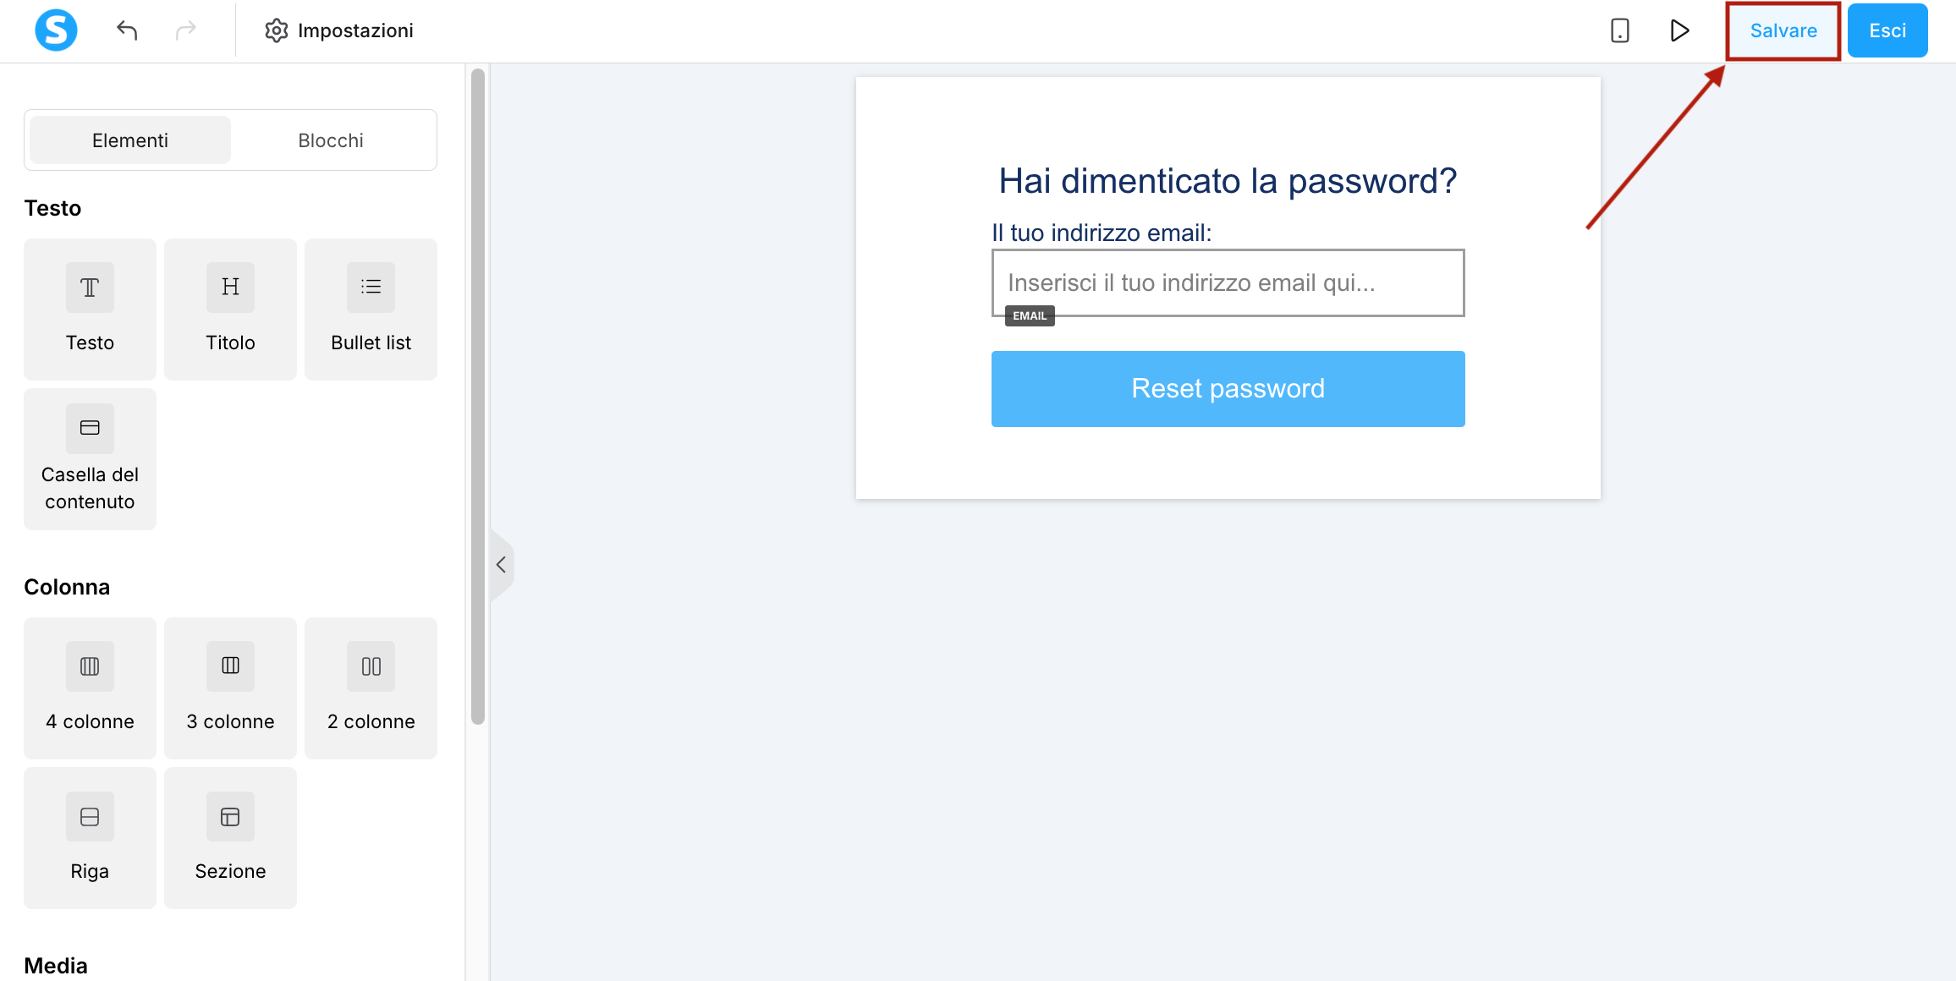Screen dimensions: 1956x981
Task: Undo the last action
Action: tap(127, 30)
